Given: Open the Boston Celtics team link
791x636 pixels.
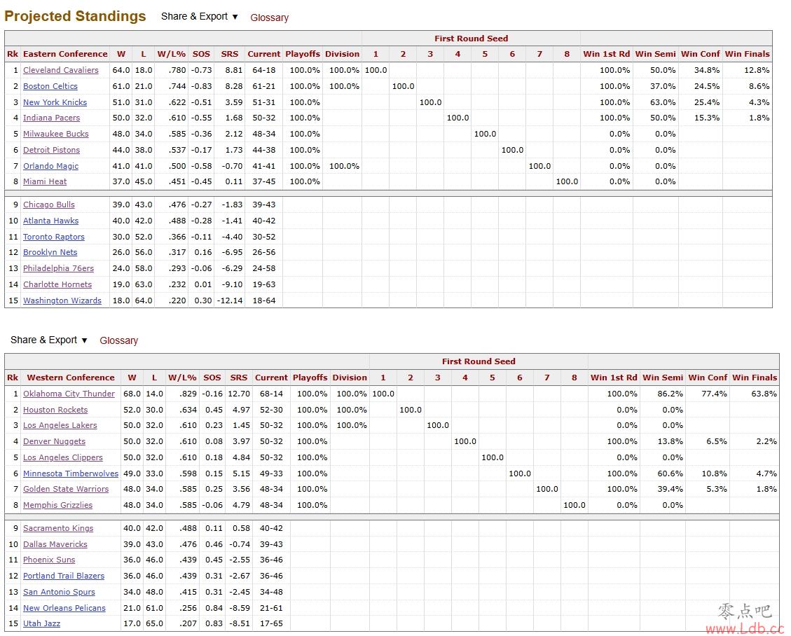Looking at the screenshot, I should tap(50, 86).
